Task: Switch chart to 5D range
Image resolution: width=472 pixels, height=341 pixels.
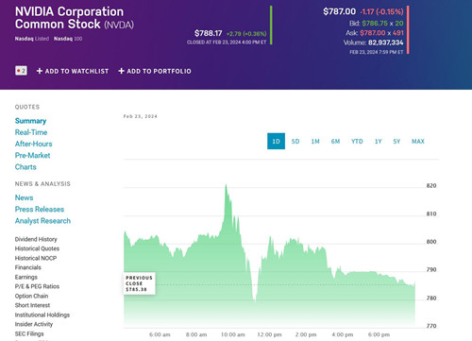Action: coord(295,142)
